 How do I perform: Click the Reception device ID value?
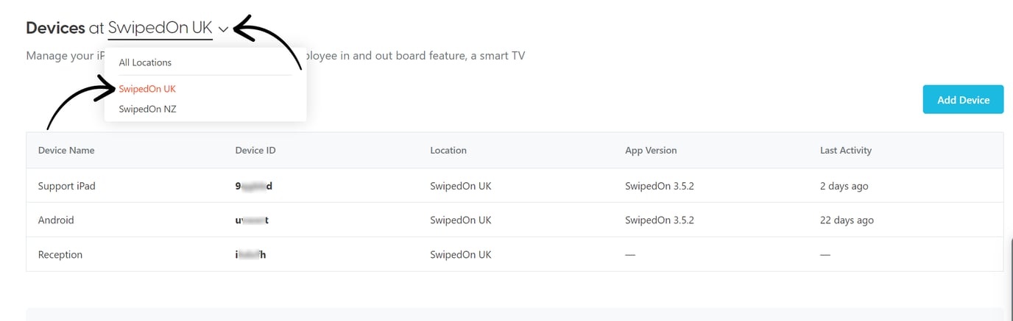[250, 254]
